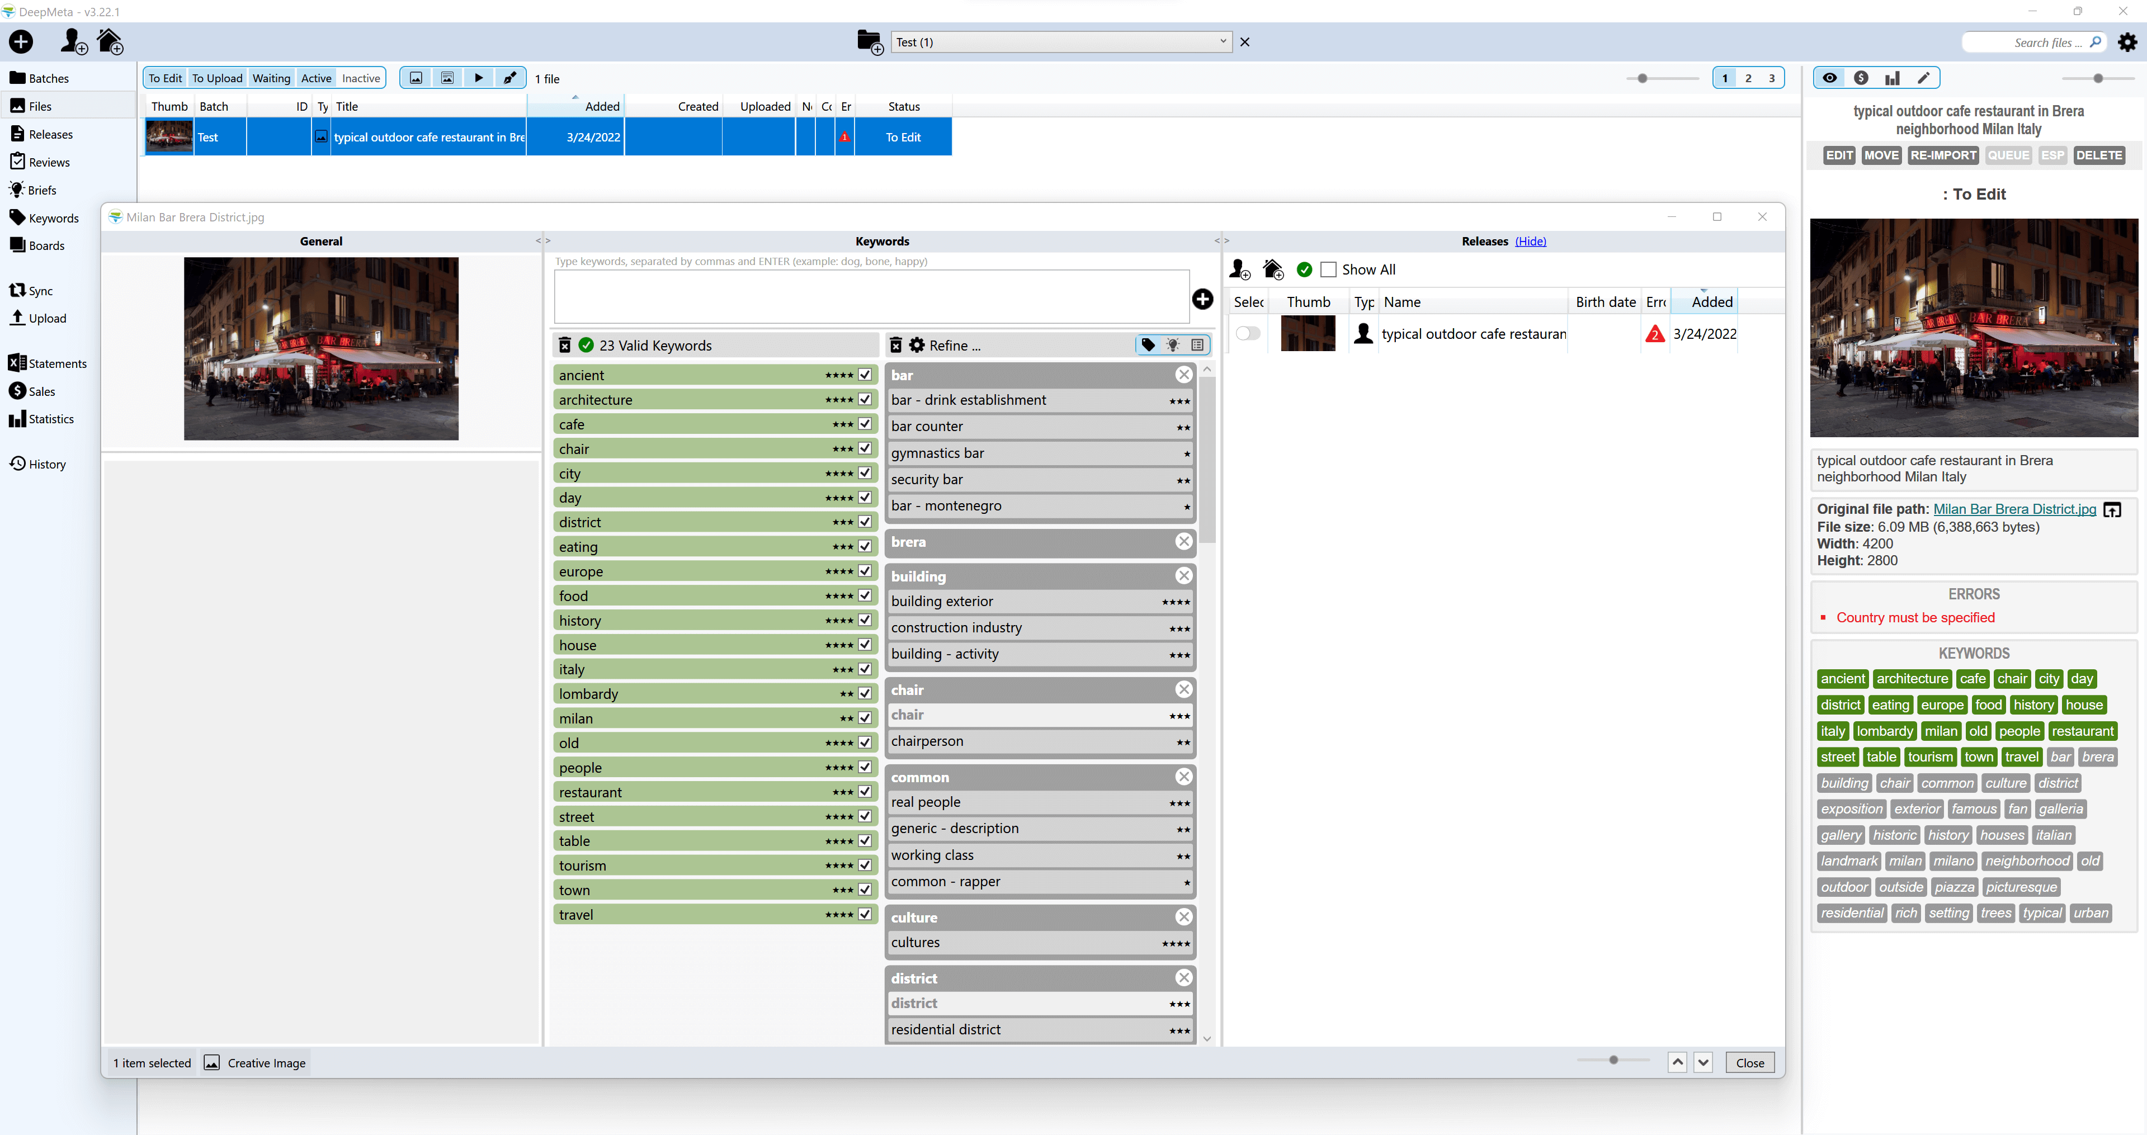
Task: Delete all valid keywords trash icon
Action: 565,345
